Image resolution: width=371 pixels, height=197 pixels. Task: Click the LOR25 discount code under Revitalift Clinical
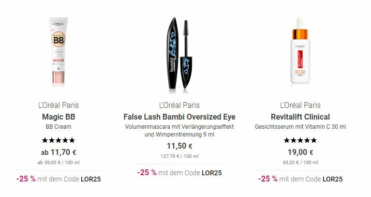(x=332, y=179)
